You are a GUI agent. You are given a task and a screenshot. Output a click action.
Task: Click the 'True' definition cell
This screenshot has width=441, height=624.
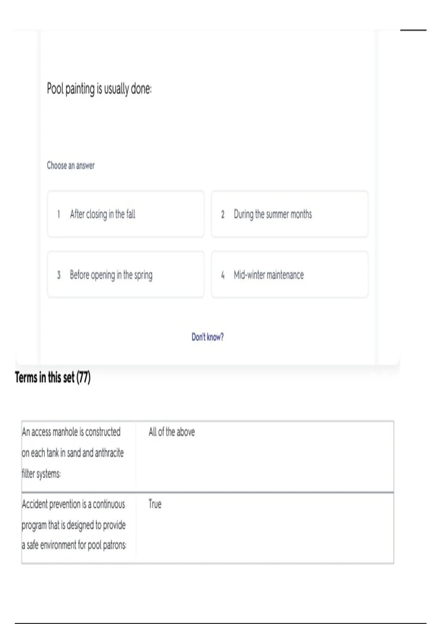(x=155, y=504)
